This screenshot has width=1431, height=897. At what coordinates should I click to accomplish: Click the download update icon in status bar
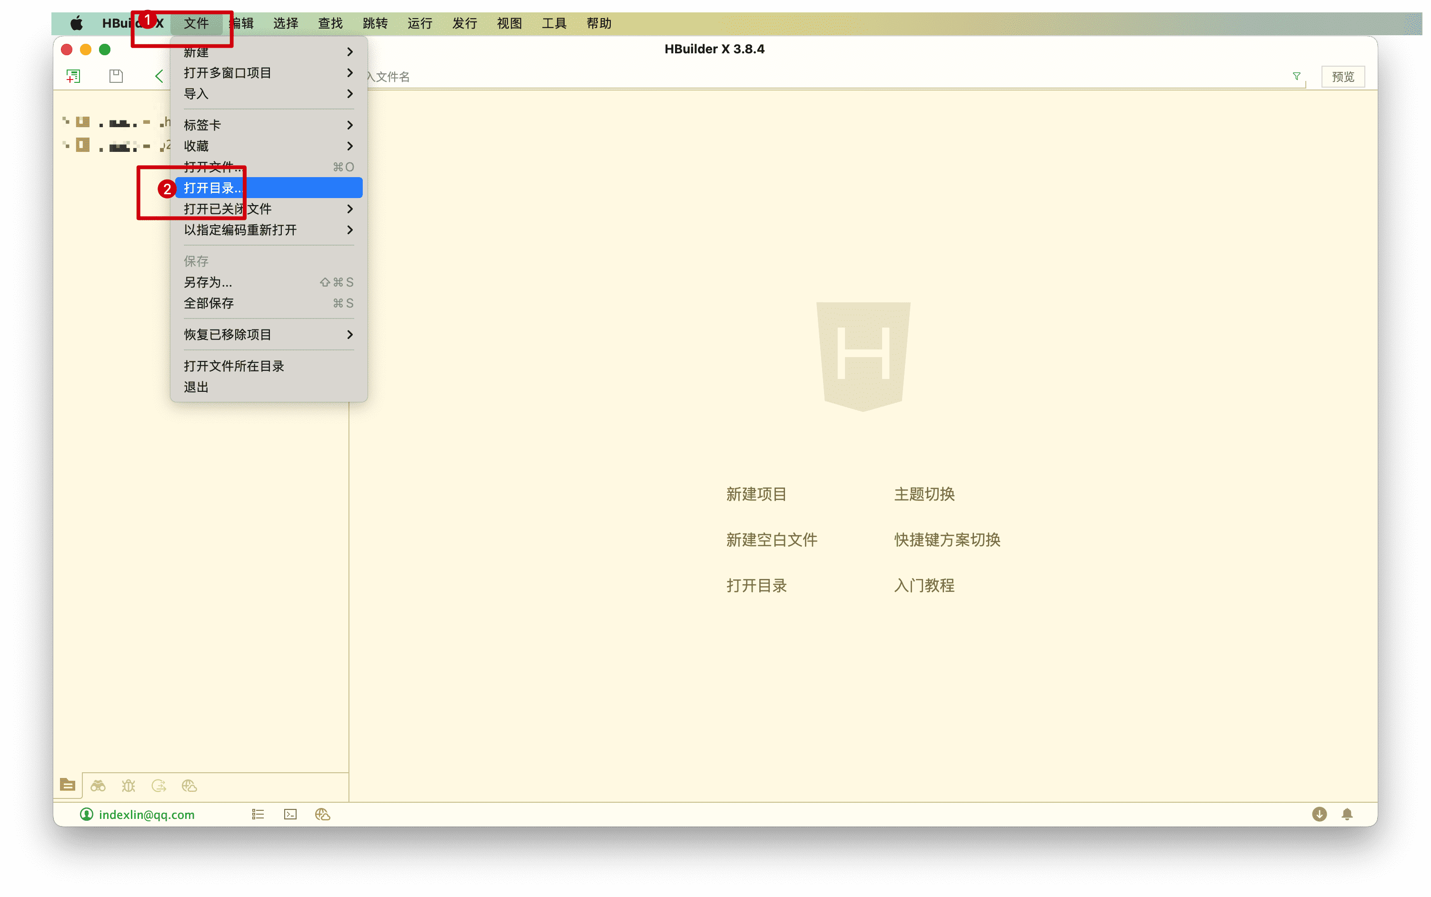click(1319, 814)
